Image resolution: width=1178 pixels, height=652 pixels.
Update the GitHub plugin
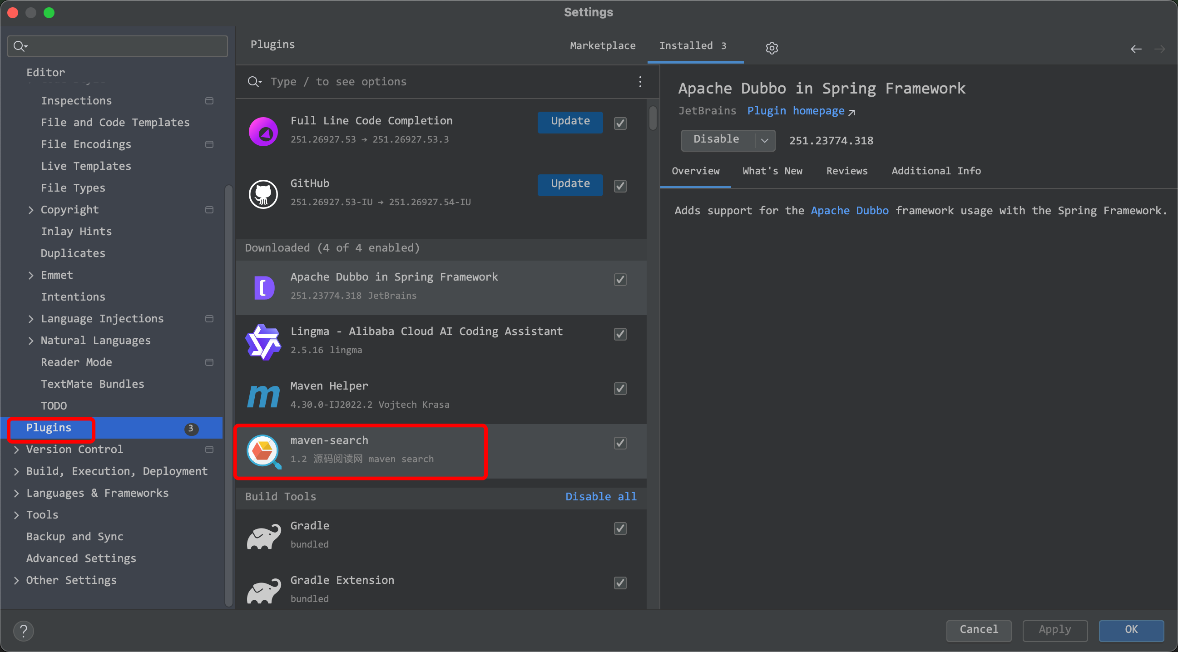coord(570,184)
